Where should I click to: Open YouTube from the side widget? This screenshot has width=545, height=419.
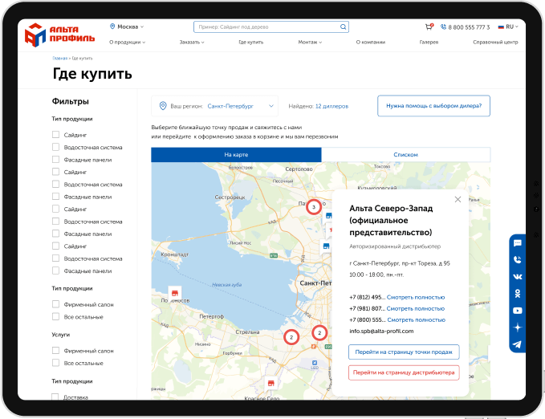(x=517, y=311)
